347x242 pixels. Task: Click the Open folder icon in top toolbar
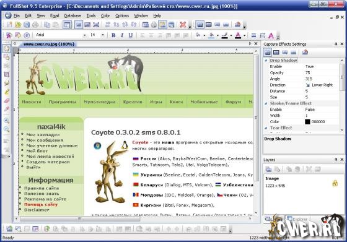[x=18, y=25]
